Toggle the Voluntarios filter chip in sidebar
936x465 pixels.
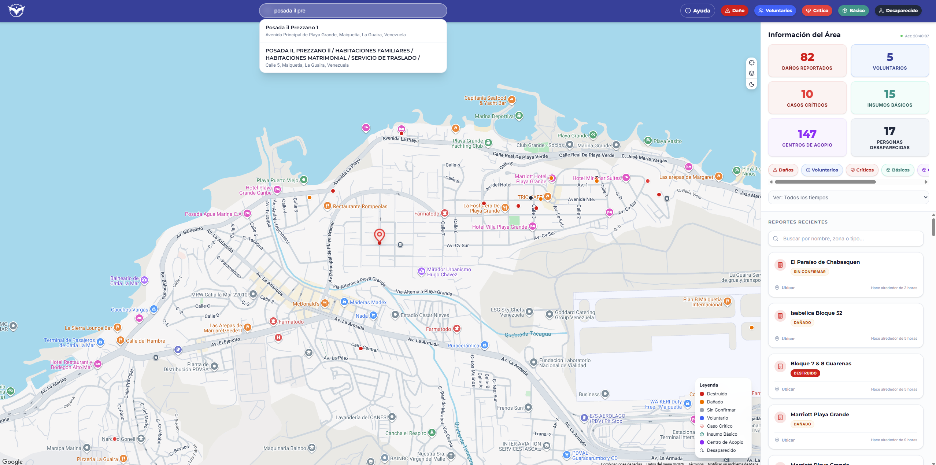coord(821,170)
